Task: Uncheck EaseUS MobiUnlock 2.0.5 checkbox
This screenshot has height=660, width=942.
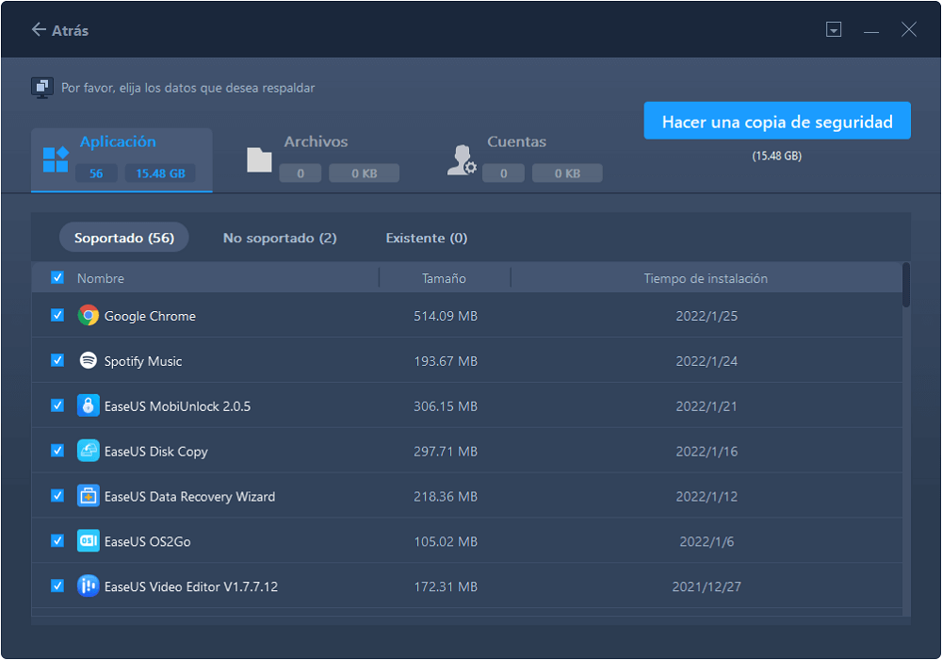Action: 57,405
